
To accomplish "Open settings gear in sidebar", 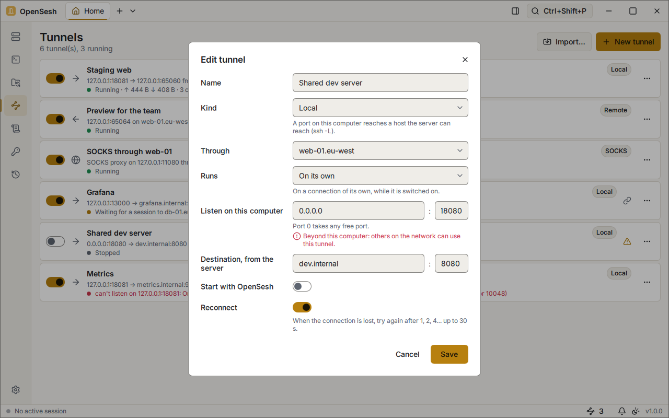I will [x=16, y=390].
